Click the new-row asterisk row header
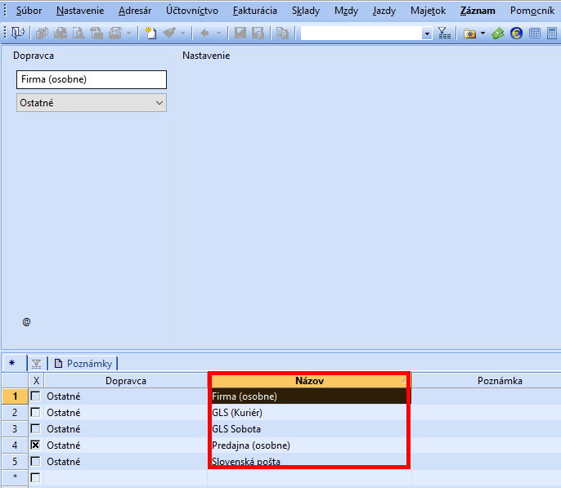Viewport: 561px width, 488px height. click(x=15, y=477)
